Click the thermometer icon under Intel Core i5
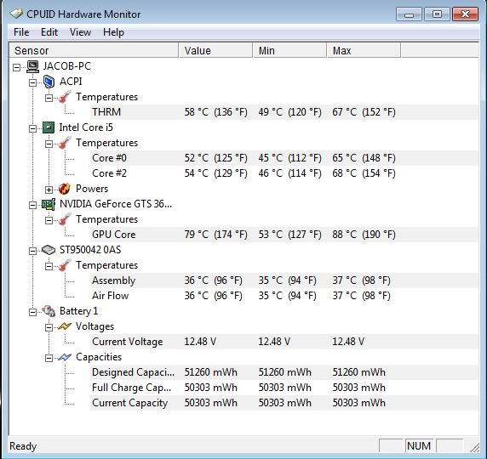Viewport: 487px width, 459px height. (65, 143)
